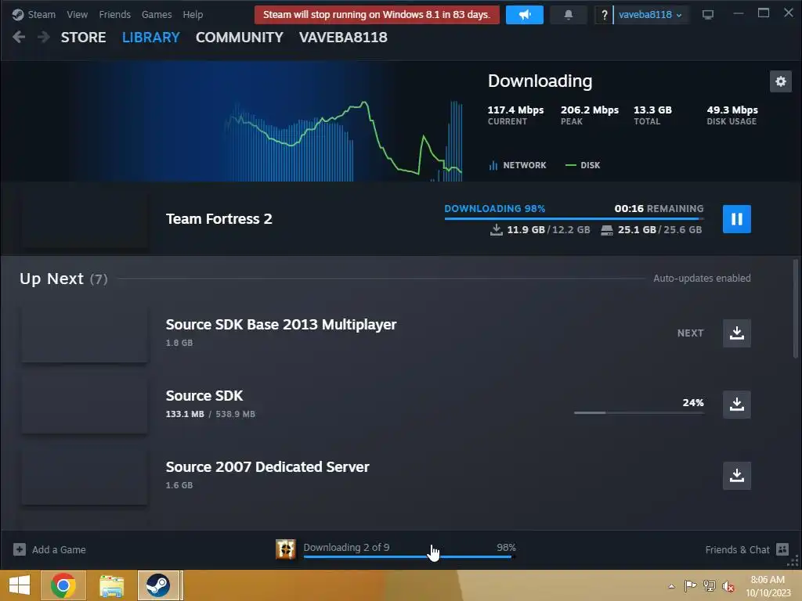Go to the COMMUNITY tab
The height and width of the screenshot is (601, 802).
(240, 38)
